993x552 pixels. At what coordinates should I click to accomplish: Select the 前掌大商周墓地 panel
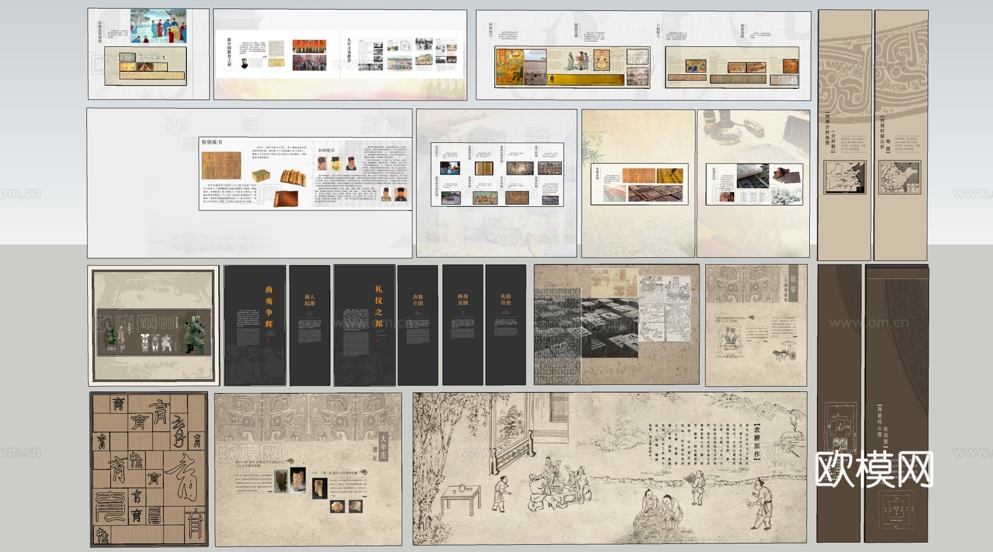pyautogui.click(x=756, y=325)
